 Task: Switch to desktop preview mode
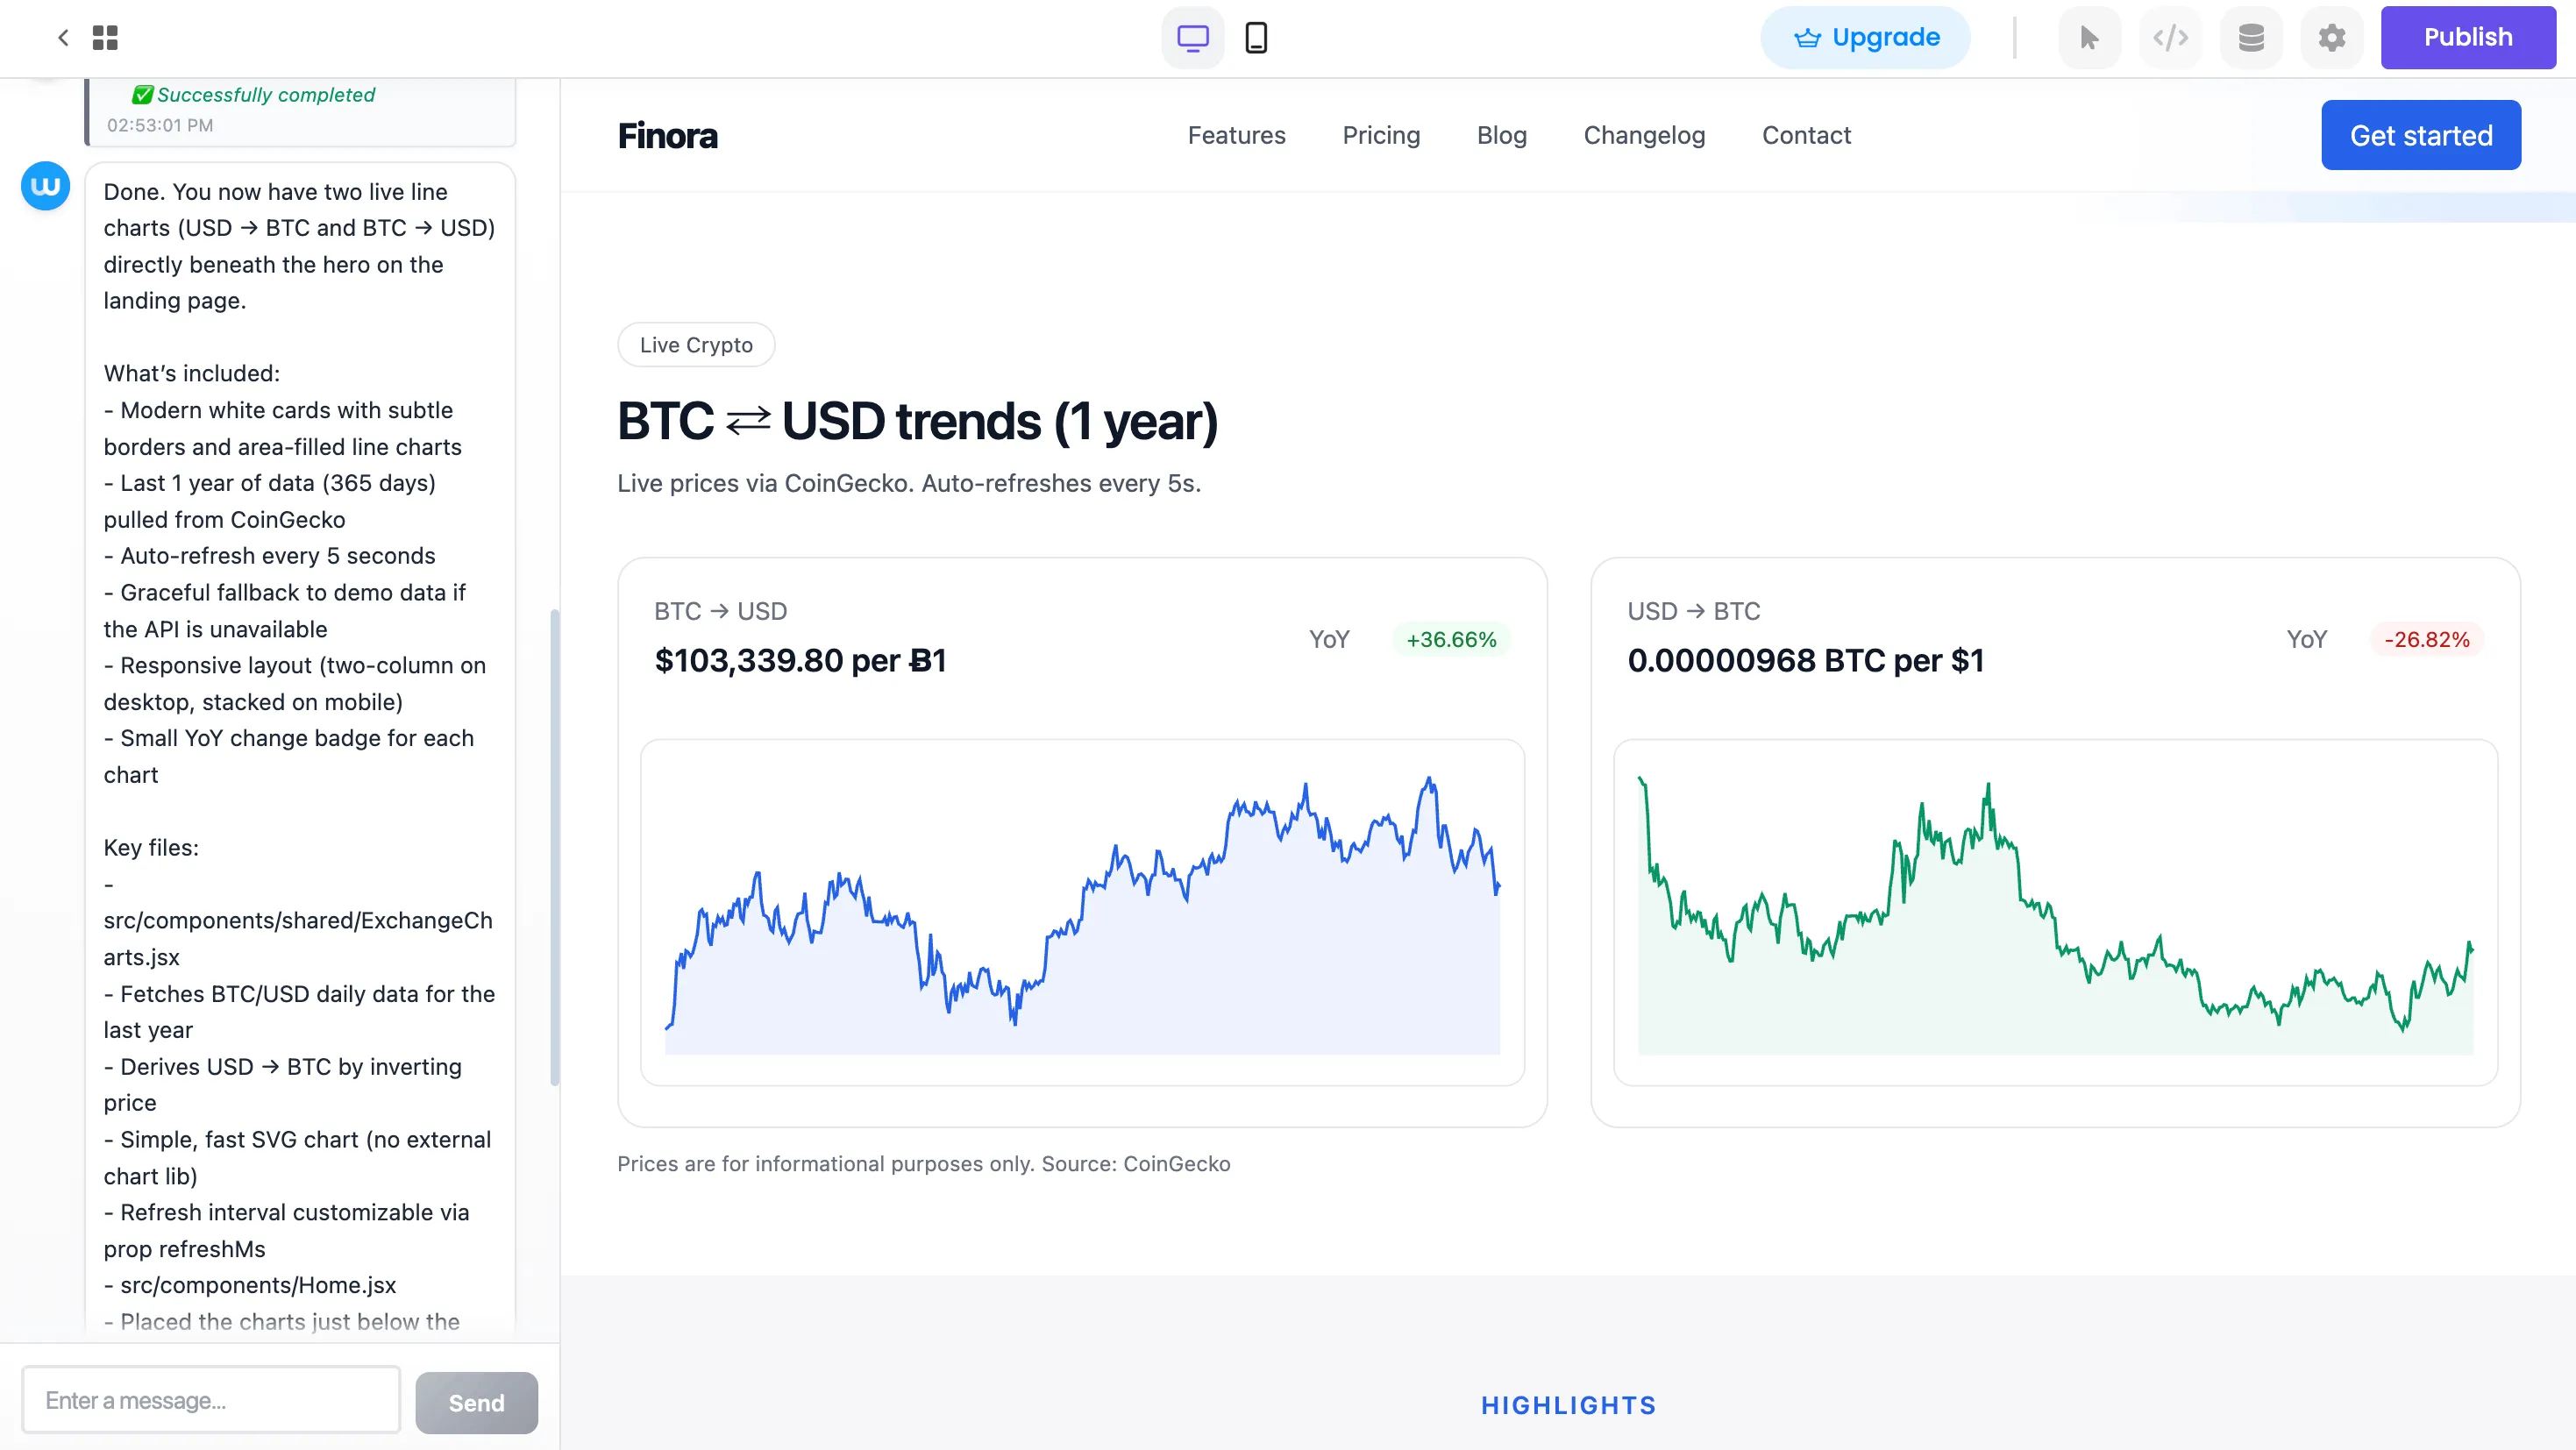1192,37
